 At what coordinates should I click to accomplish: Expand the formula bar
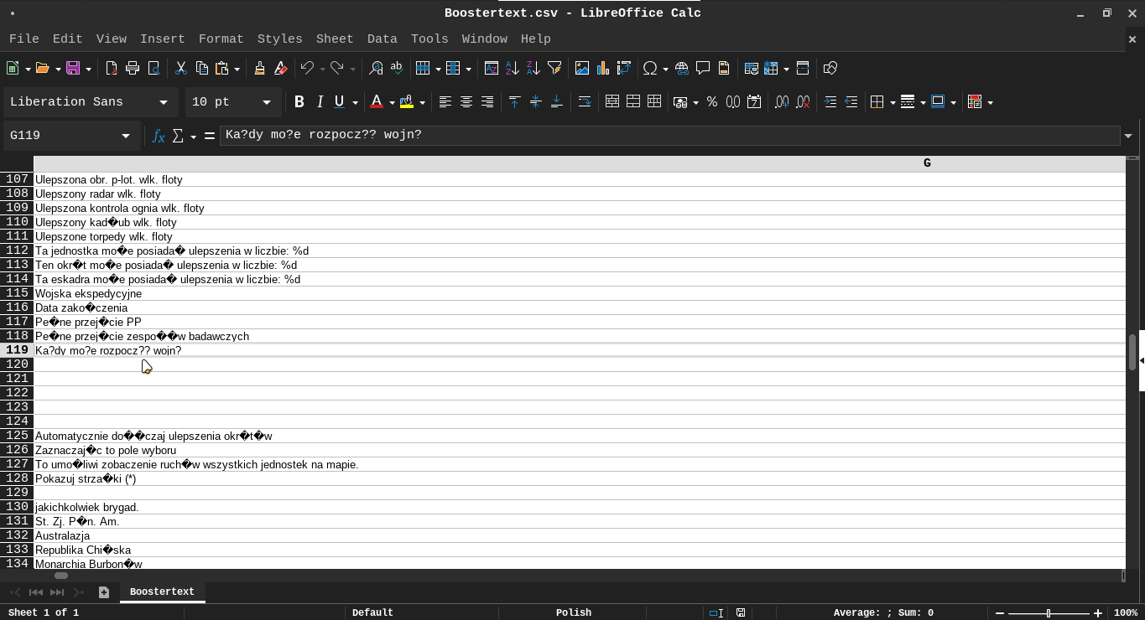pyautogui.click(x=1128, y=136)
